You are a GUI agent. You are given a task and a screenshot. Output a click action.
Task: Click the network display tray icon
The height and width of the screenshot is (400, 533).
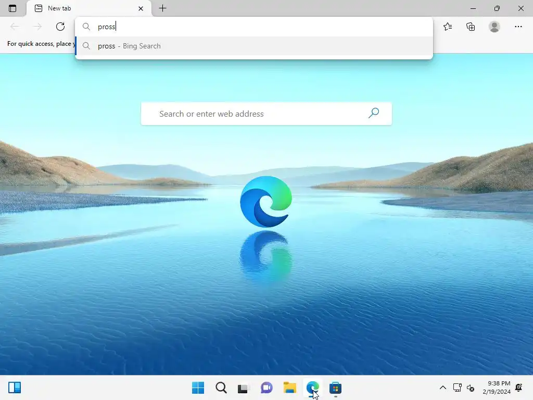[x=457, y=387]
